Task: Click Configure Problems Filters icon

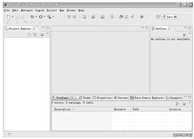Action: click(x=177, y=104)
